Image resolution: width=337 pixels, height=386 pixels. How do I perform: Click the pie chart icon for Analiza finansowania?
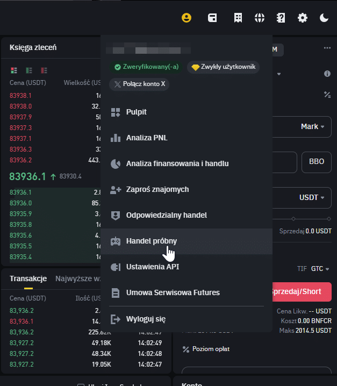click(116, 164)
